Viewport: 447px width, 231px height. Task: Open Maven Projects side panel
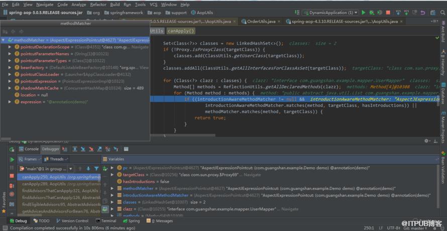point(443,127)
